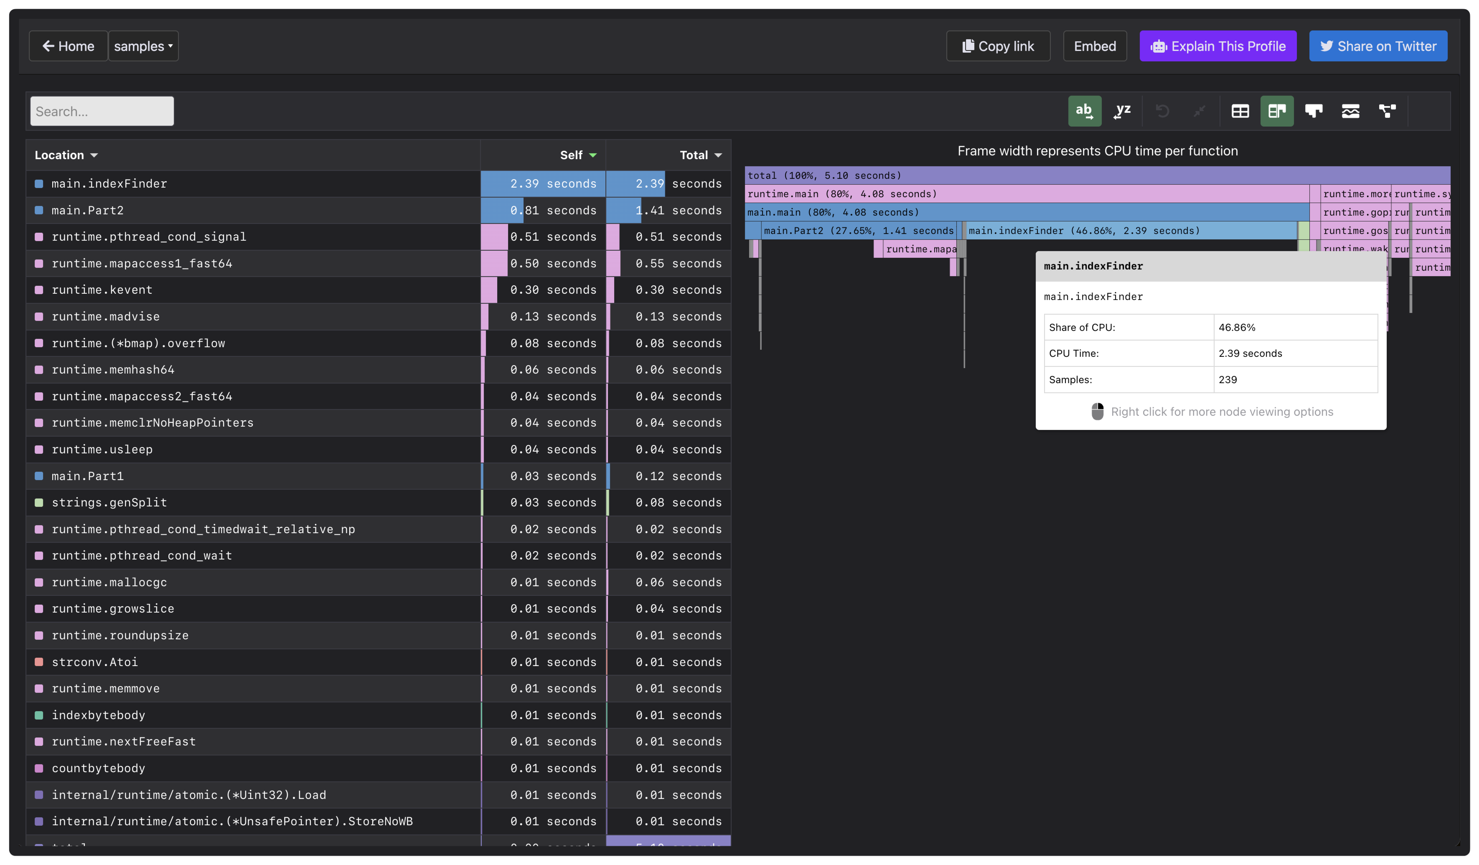This screenshot has height=865, width=1479.
Task: Select countbytebody row
Action: click(379, 768)
